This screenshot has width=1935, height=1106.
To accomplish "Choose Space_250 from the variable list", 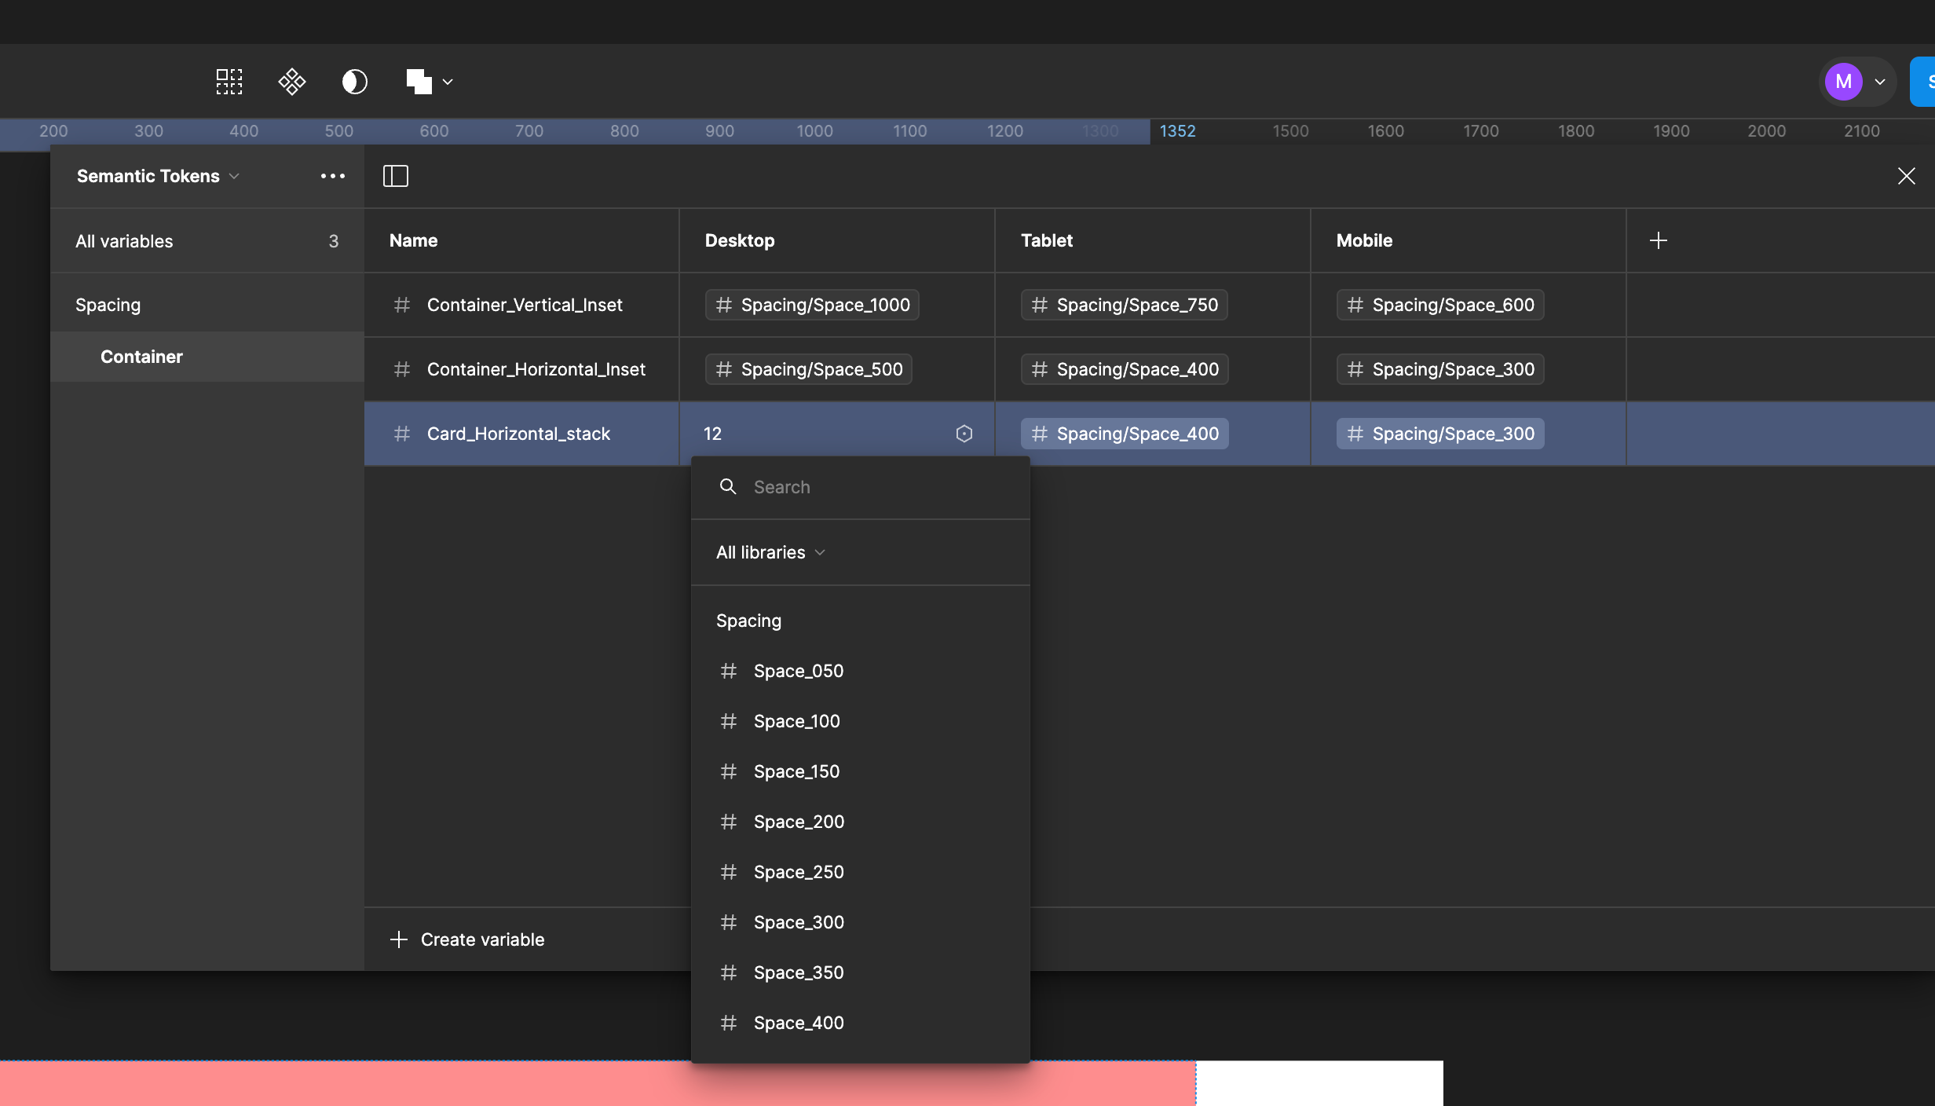I will (x=861, y=872).
